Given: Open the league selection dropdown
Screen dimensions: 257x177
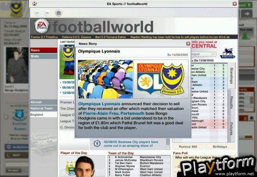Looking at the screenshot, I should [214, 54].
